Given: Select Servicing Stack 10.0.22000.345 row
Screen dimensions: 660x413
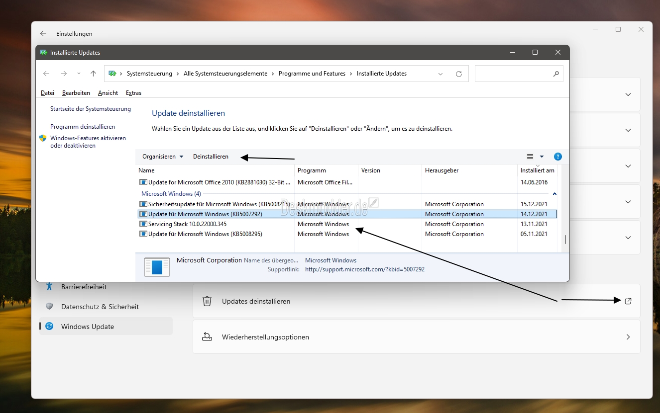Looking at the screenshot, I should (347, 224).
